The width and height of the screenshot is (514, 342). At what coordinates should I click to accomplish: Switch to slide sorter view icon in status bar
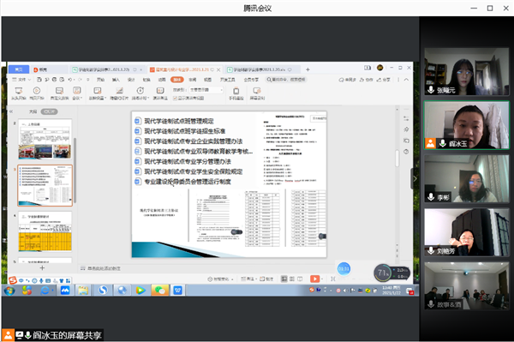[292, 279]
